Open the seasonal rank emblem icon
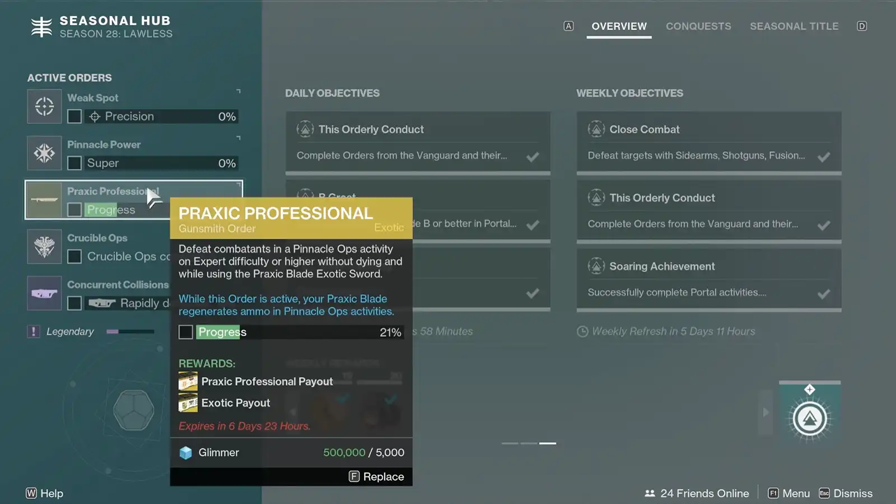The height and width of the screenshot is (504, 896). point(810,418)
